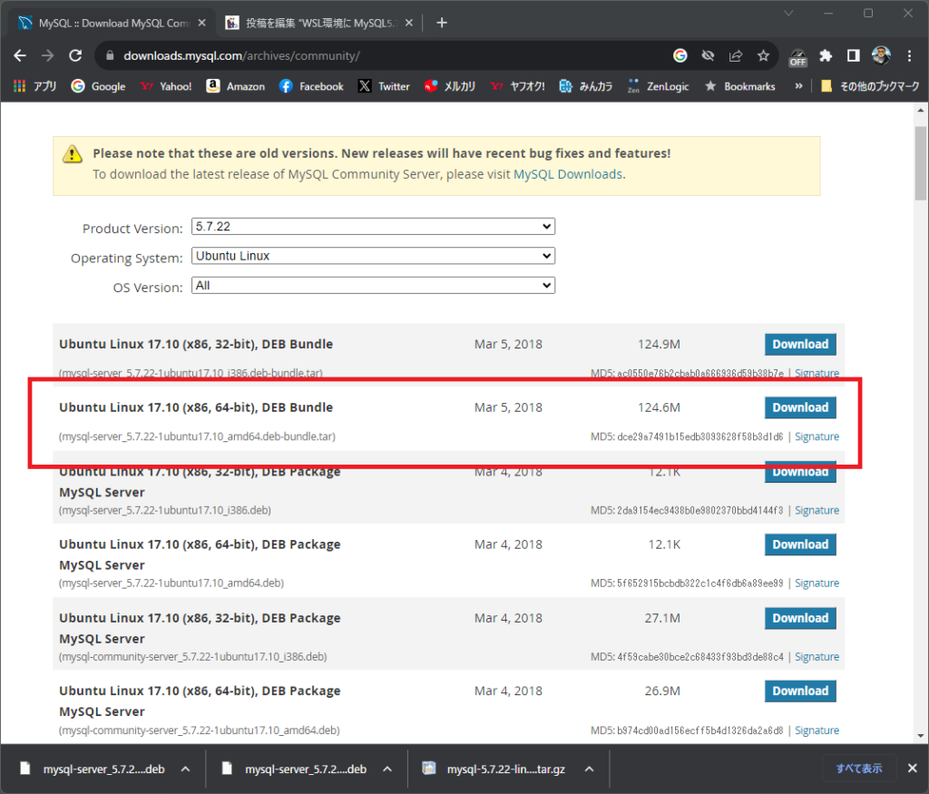Click the site lock icon in address bar
Image resolution: width=929 pixels, height=794 pixels.
[x=109, y=55]
